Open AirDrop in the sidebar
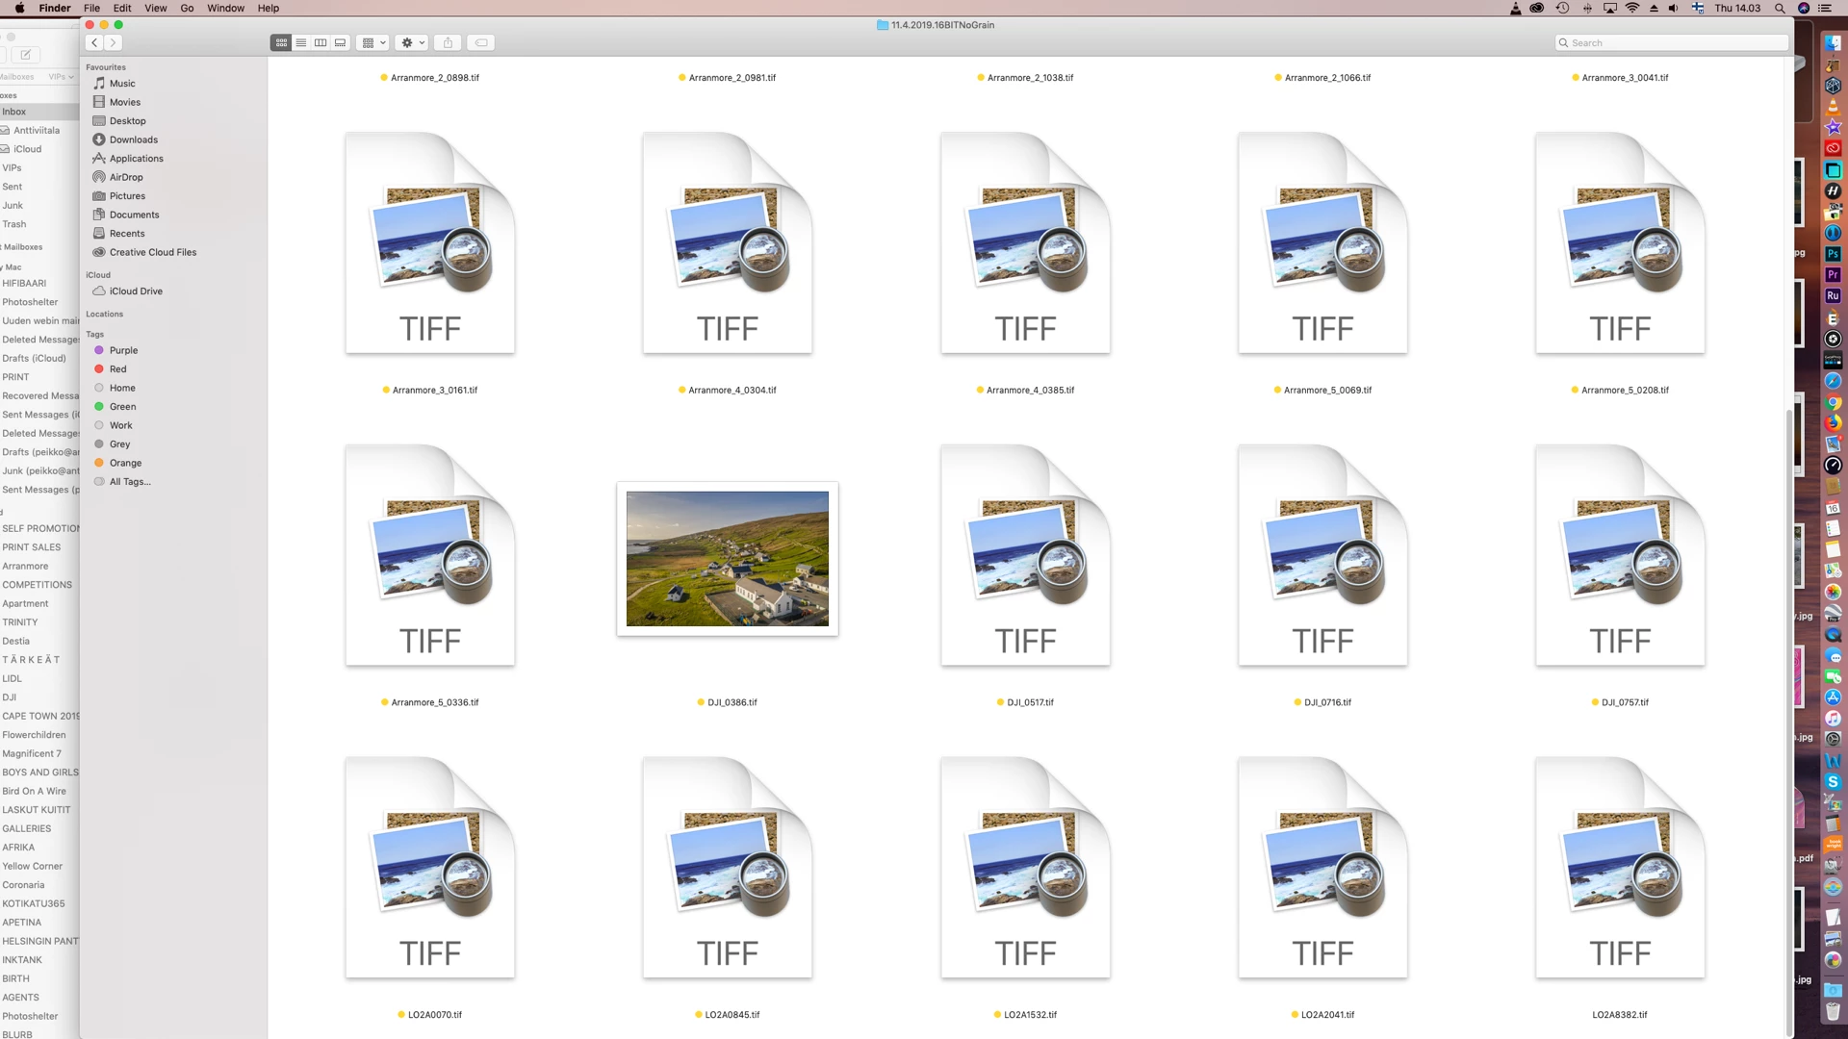 [x=126, y=177]
